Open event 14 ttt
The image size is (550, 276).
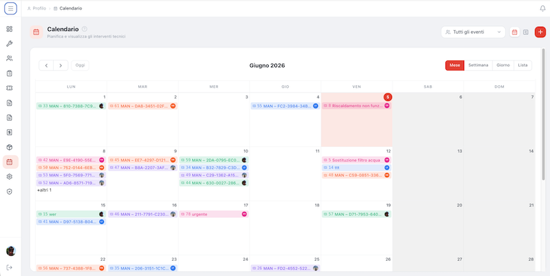pos(356,168)
